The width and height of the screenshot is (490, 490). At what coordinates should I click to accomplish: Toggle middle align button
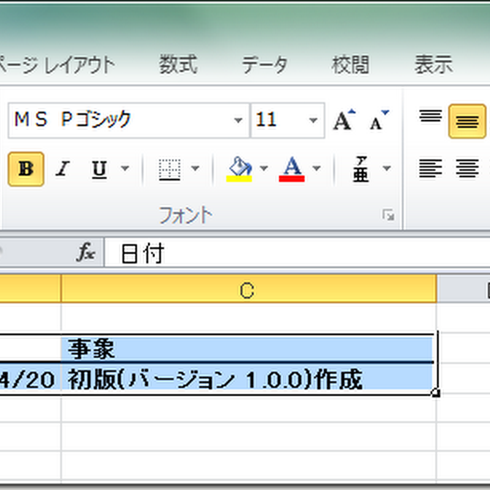[467, 121]
